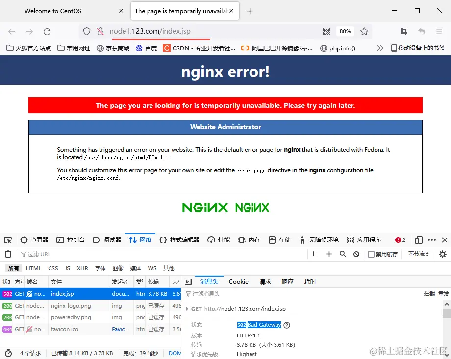451x359 pixels.
Task: Open 移动设备上的书签 folder
Action: pyautogui.click(x=418, y=48)
